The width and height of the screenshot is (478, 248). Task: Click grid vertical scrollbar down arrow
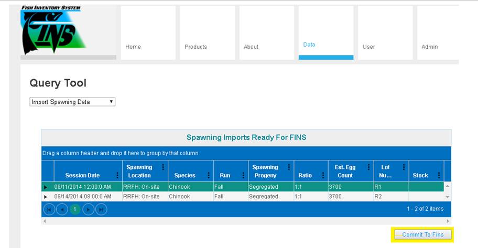point(448,197)
